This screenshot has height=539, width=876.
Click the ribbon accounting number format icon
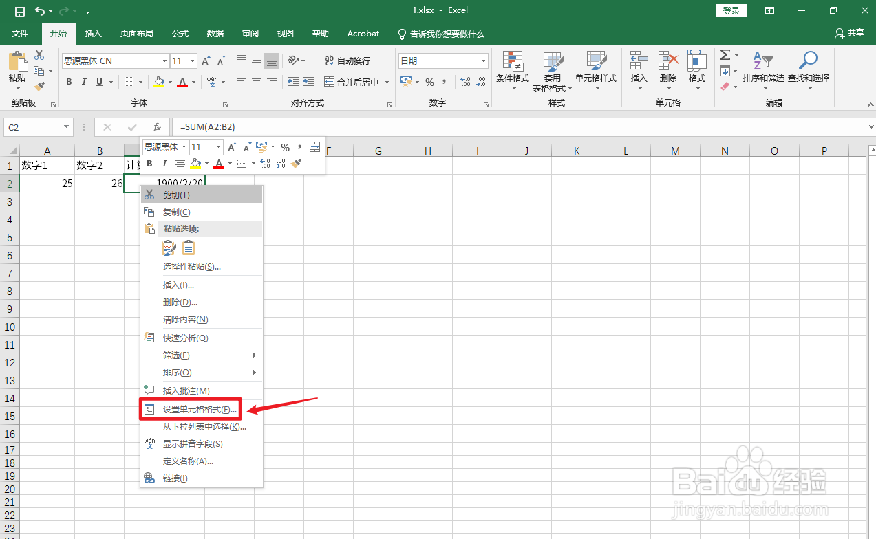pos(406,82)
